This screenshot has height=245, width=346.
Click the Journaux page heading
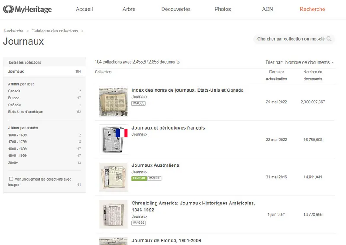tap(23, 41)
